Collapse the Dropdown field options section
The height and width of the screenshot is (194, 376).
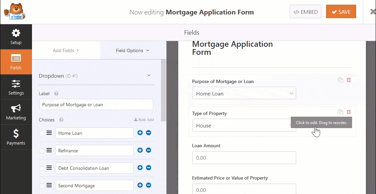tap(149, 76)
